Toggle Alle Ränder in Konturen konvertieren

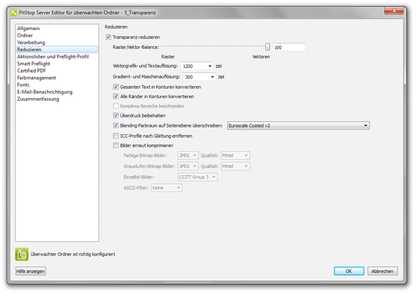(x=115, y=97)
